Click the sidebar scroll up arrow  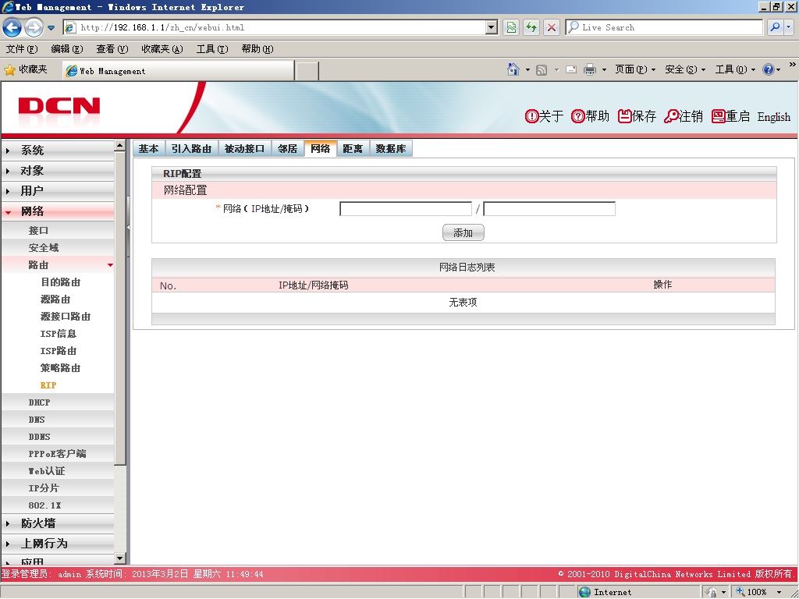(119, 146)
